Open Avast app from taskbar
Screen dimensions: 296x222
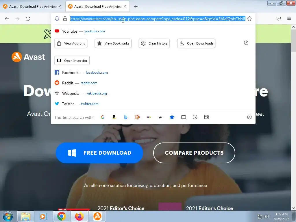click(x=97, y=217)
